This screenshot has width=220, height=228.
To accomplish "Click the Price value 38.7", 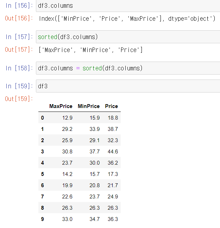I will tap(113, 129).
